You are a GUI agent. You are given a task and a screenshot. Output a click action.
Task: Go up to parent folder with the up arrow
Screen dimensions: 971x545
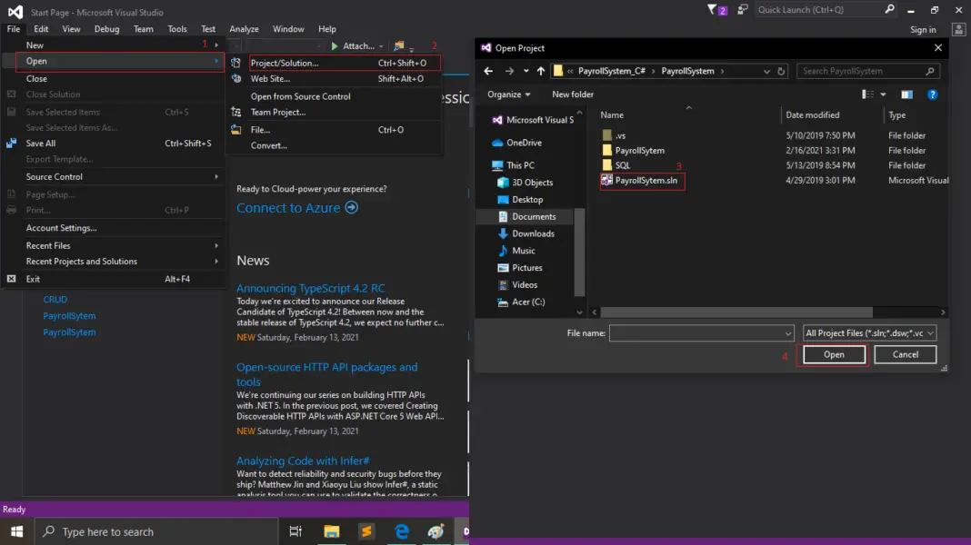coord(540,71)
